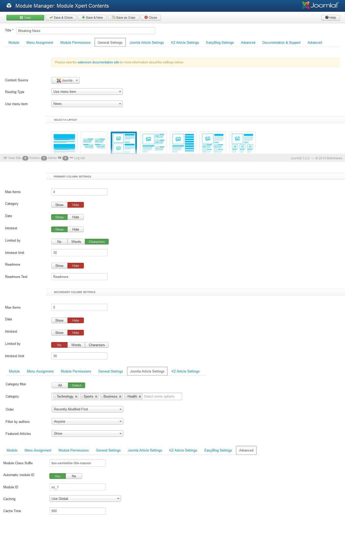Set primary column Readmore to Show
Viewport: 345px width, 542px height.
pos(59,266)
